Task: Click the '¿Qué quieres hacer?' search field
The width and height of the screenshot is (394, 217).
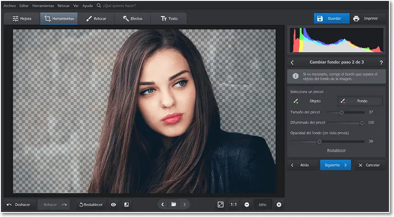Action: pos(119,5)
